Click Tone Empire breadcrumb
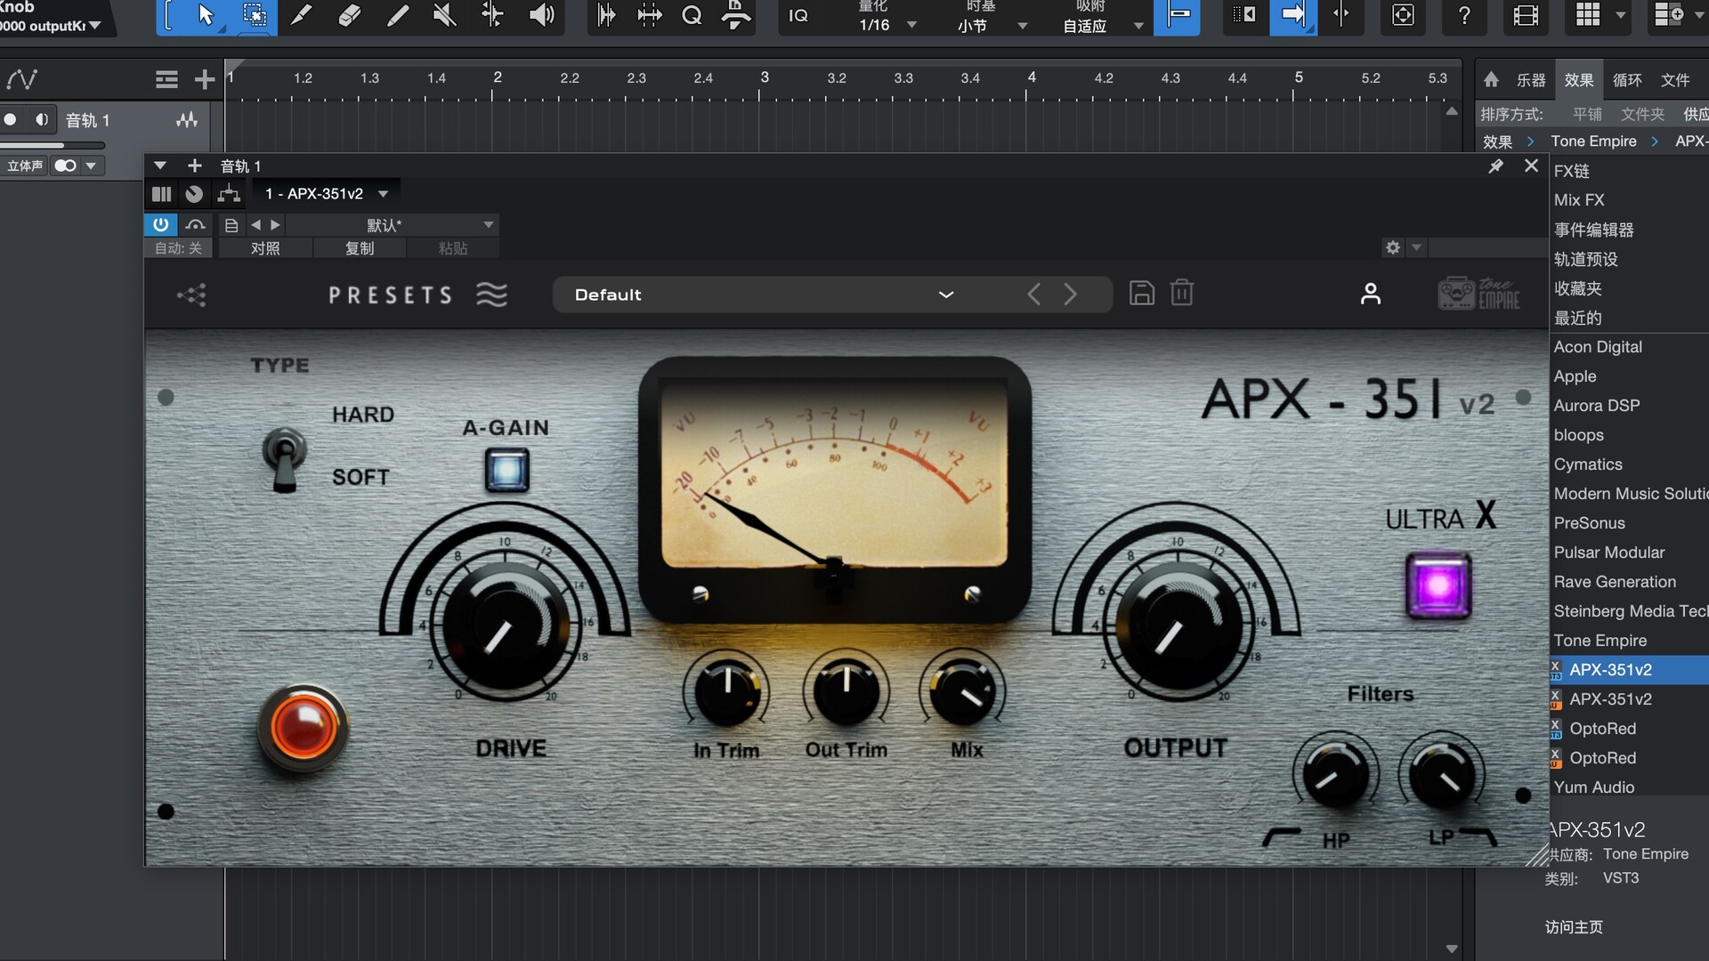This screenshot has width=1709, height=961. (x=1593, y=141)
